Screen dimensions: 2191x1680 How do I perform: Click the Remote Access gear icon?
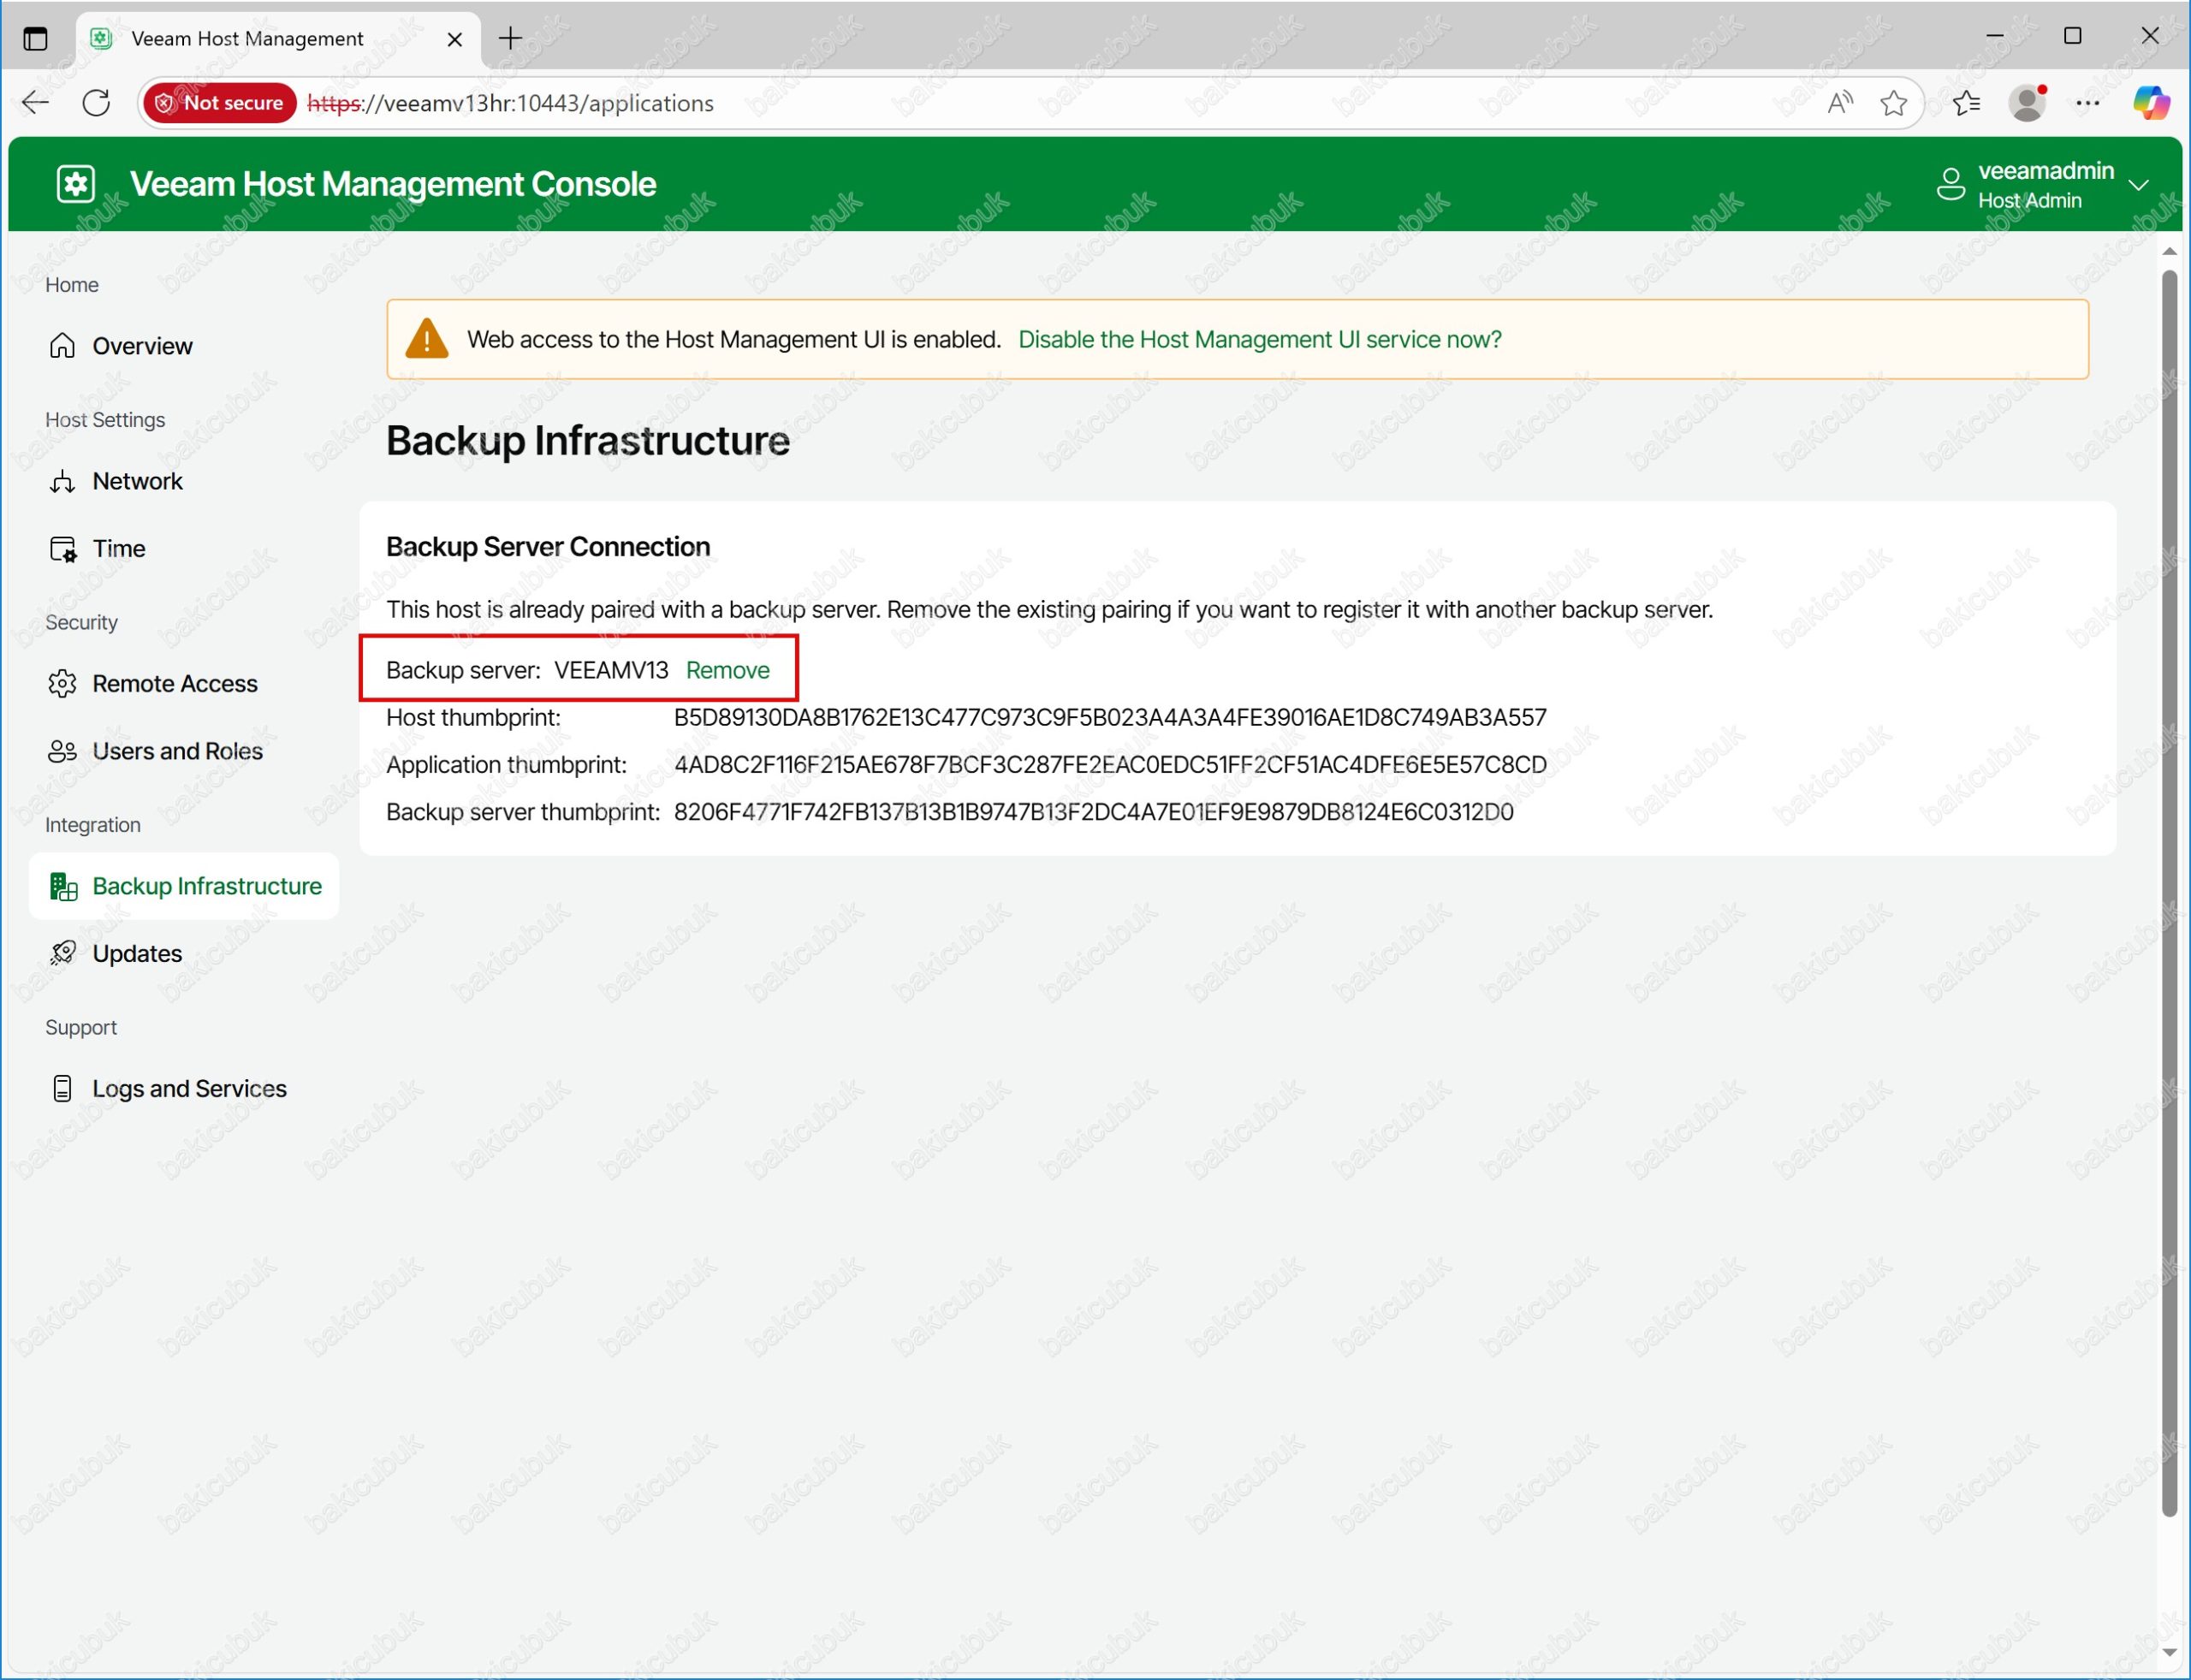[x=62, y=684]
